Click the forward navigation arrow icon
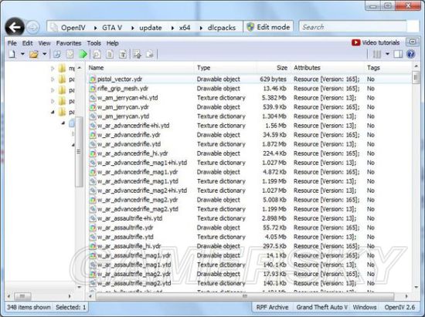The width and height of the screenshot is (425, 317). coord(33,27)
